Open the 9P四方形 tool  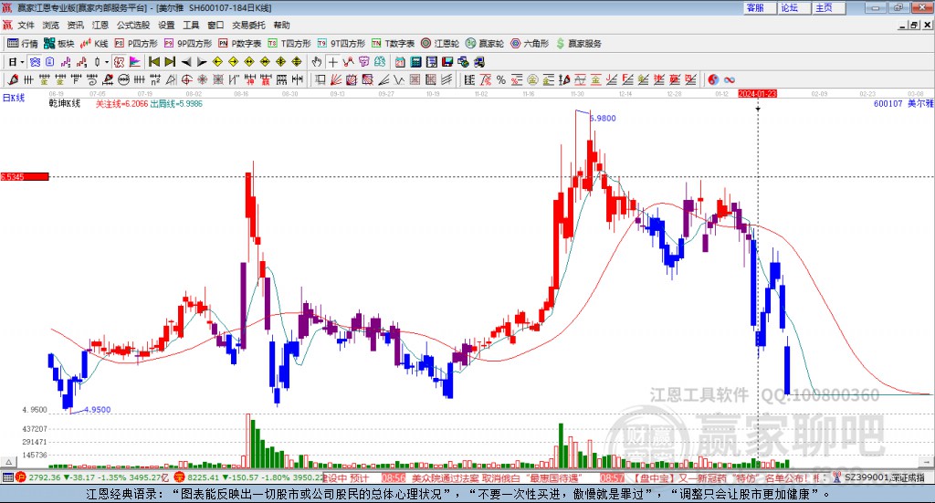[x=188, y=44]
